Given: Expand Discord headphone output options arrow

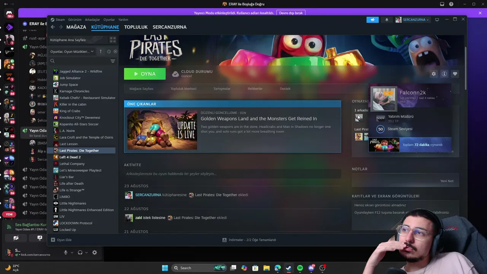Looking at the screenshot, I should [86, 252].
